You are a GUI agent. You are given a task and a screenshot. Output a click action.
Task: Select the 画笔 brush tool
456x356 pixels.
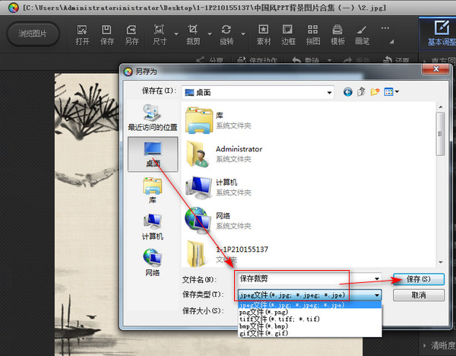coord(362,35)
